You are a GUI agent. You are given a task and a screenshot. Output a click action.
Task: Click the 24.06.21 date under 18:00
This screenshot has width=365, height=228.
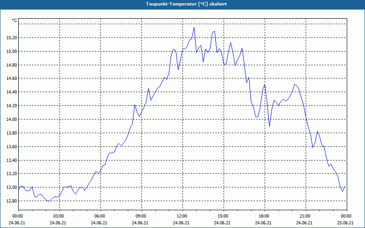pyautogui.click(x=263, y=223)
